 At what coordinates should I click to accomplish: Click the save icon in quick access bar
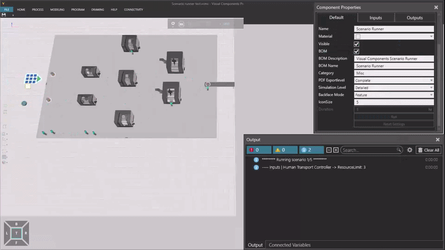(x=4, y=15)
